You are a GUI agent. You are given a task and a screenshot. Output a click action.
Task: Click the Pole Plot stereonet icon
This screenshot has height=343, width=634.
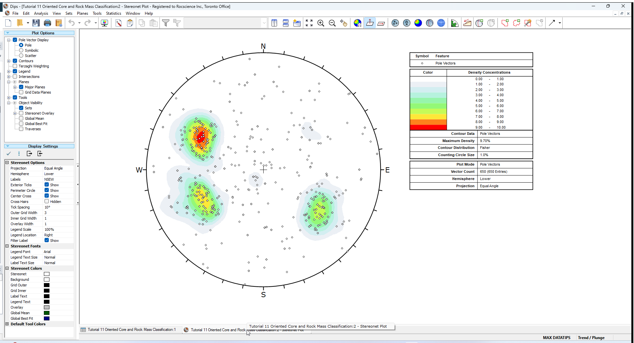(395, 23)
